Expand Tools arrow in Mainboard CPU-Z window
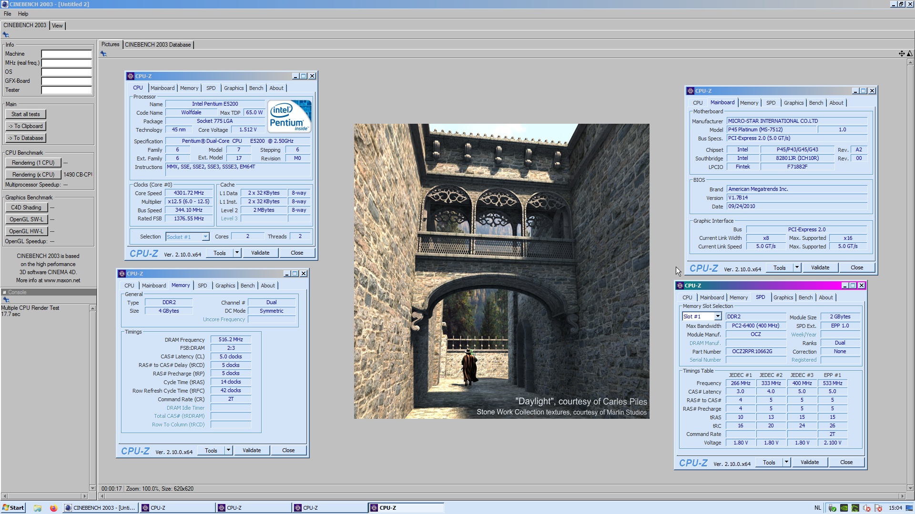Screen dimensions: 915x514 tap(797, 267)
